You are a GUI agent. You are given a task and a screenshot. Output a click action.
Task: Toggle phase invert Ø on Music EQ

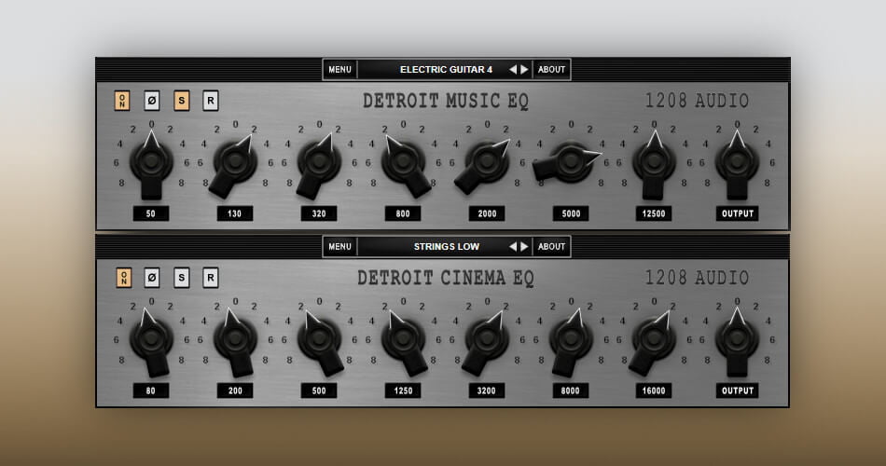tap(151, 101)
